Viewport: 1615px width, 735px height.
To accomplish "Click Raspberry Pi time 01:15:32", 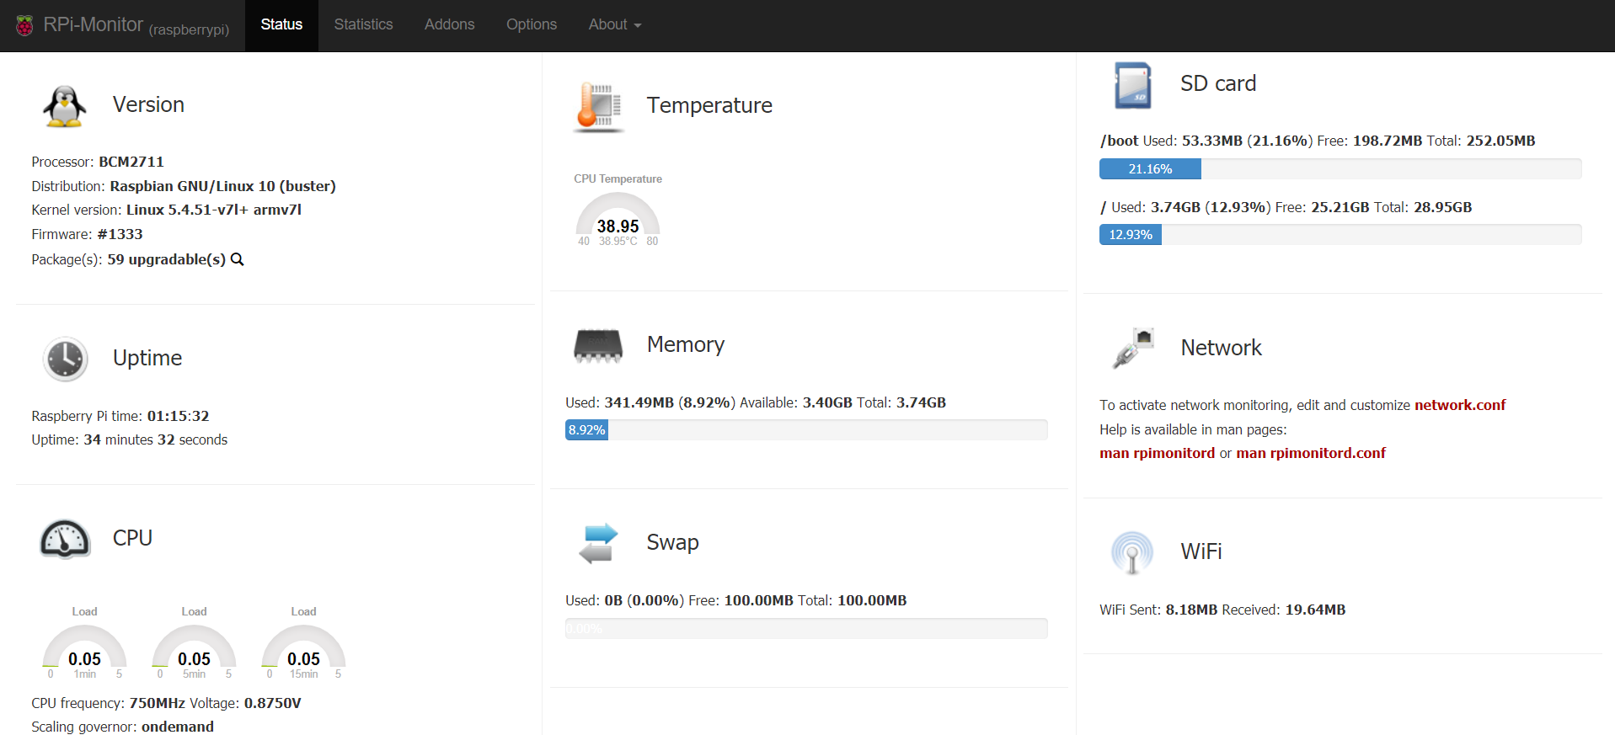I will (178, 416).
